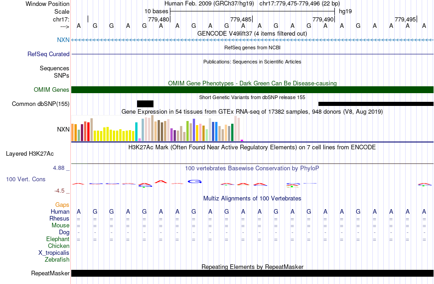Click the large blue G in PhyloP logo

(195, 182)
